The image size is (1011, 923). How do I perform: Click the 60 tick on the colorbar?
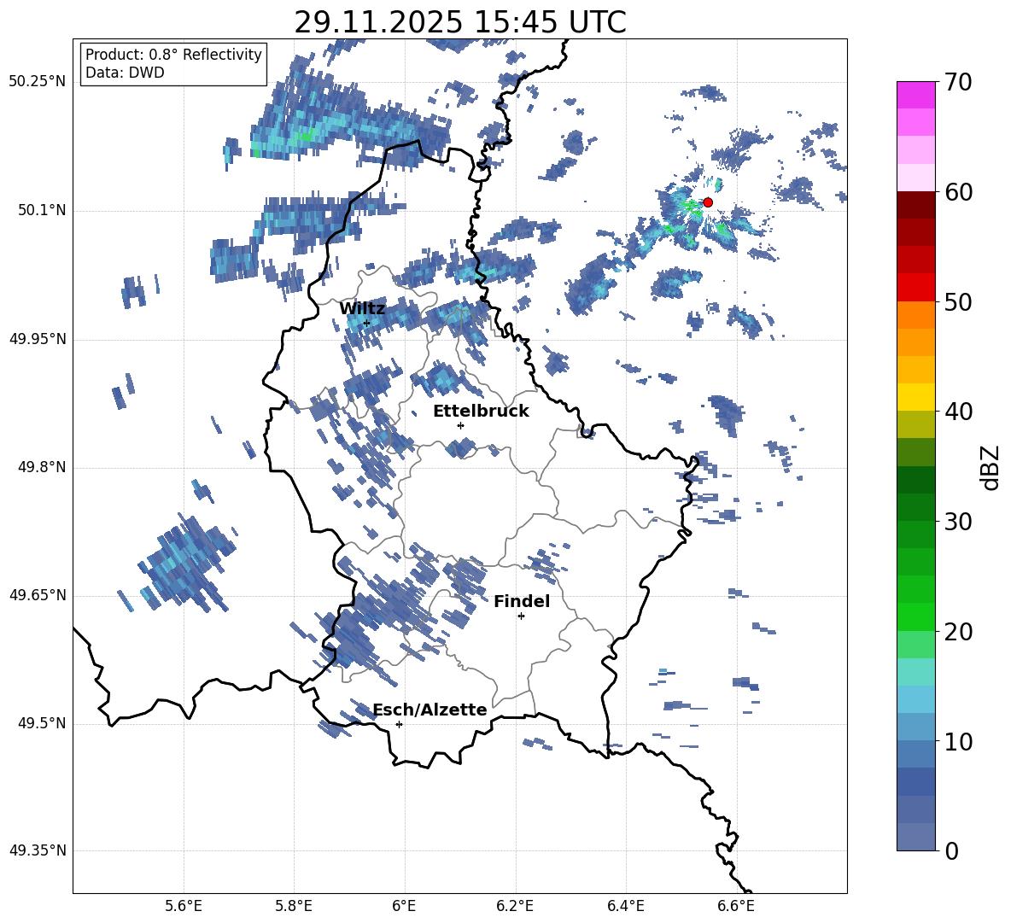click(958, 192)
